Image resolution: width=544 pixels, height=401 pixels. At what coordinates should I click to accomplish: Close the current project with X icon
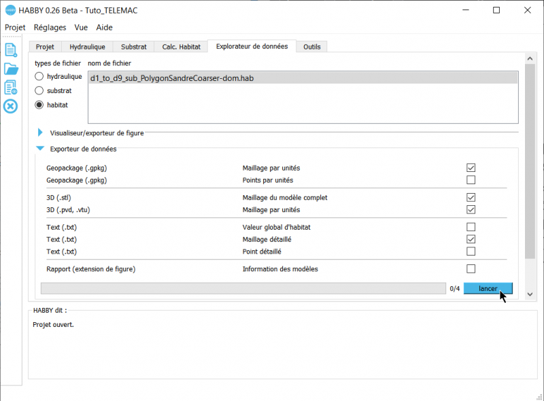pos(10,105)
